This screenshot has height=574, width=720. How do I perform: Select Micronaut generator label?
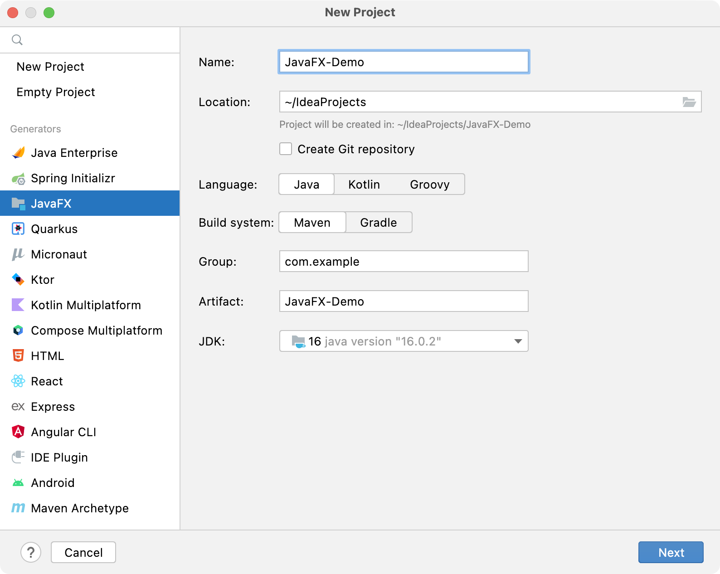[59, 254]
